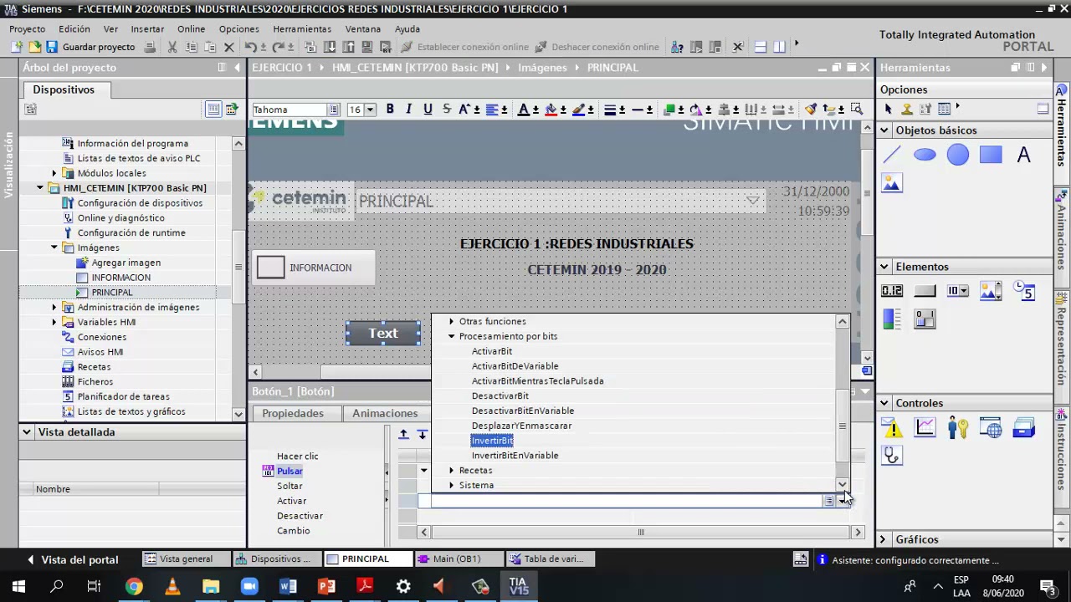Choose the InvertirBitEnVariable function

click(515, 456)
